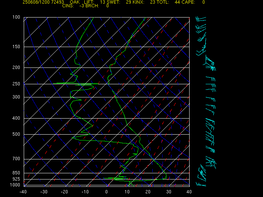Select the BRCH value 0
The height and width of the screenshot is (197, 263).
pyautogui.click(x=107, y=6)
